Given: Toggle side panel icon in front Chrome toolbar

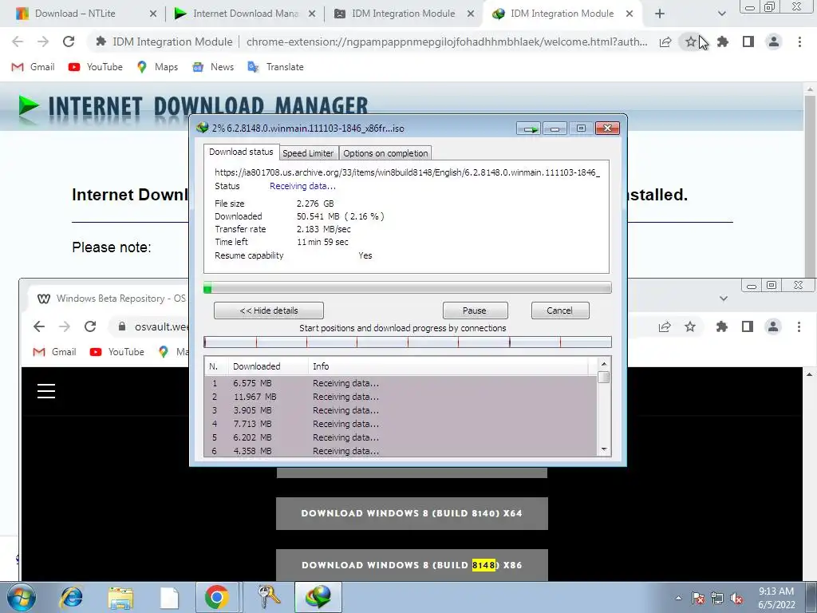Looking at the screenshot, I should 748,42.
